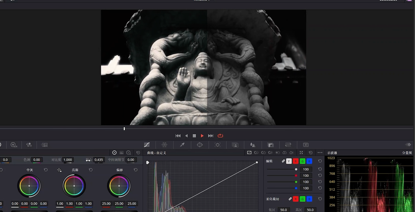
Task: Open the Power Window palette
Action: 200,145
